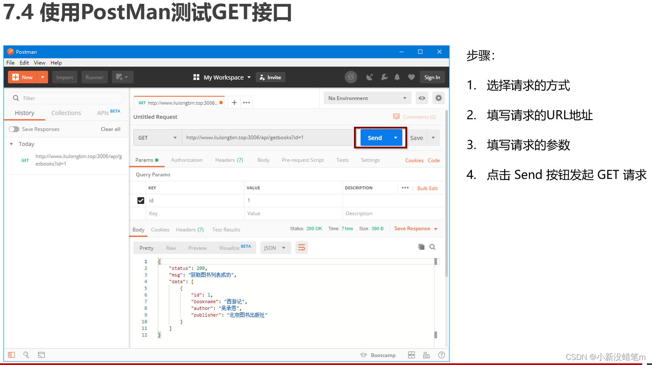Open the Runner
This screenshot has height=365, width=652.
coord(94,77)
